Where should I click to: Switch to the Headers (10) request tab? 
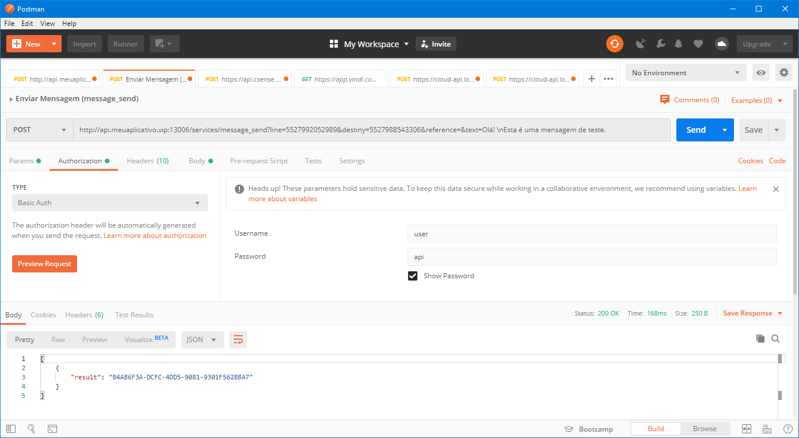pyautogui.click(x=148, y=161)
